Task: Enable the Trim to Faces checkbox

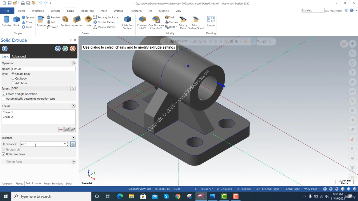Action: pos(4,162)
